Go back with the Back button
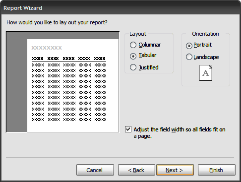Screen dimensions: 241x182 [136, 170]
